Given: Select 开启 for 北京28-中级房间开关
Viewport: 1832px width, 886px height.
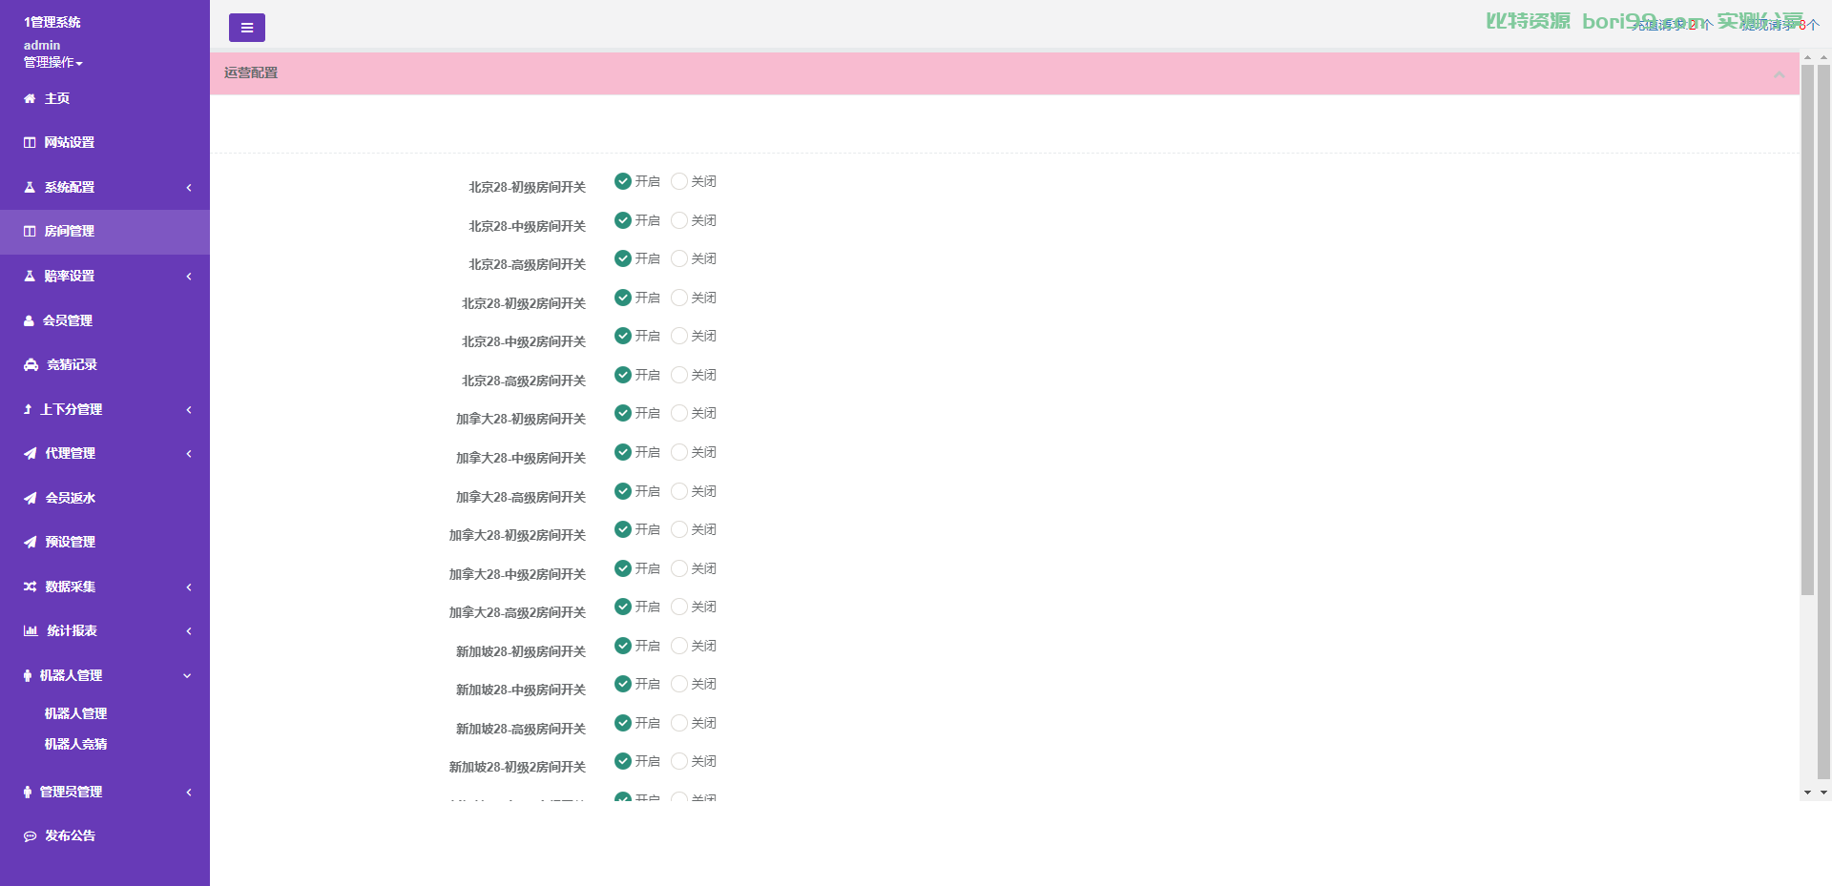Looking at the screenshot, I should coord(623,220).
